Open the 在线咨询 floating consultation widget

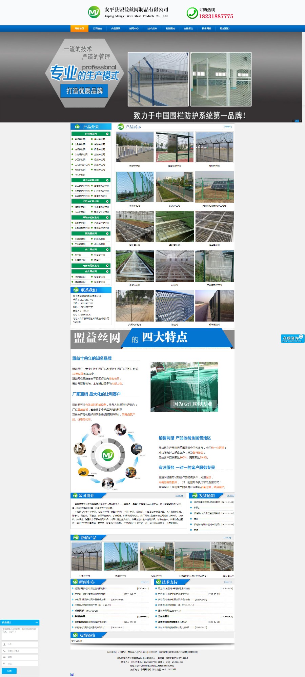[x=292, y=338]
